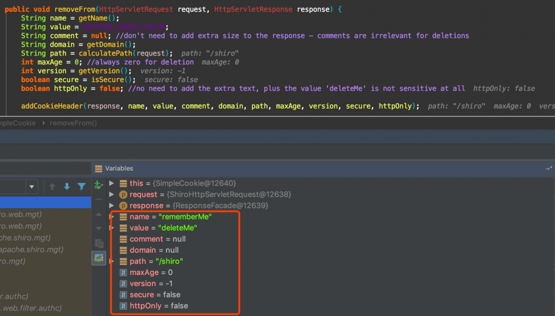Click the parameter 'p' icon beside request
The height and width of the screenshot is (316, 555).
pyautogui.click(x=123, y=195)
